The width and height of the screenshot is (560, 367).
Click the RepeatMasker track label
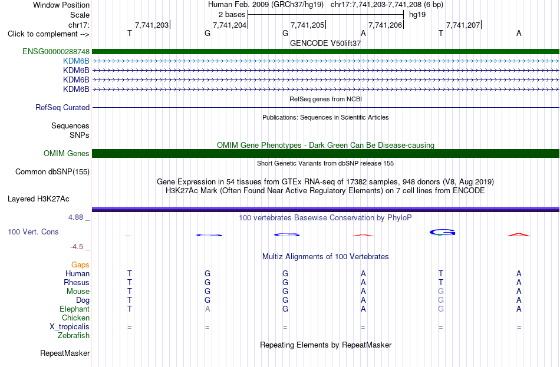pyautogui.click(x=65, y=353)
